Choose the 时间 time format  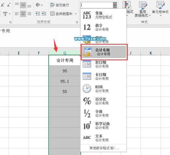pyautogui.click(x=104, y=89)
